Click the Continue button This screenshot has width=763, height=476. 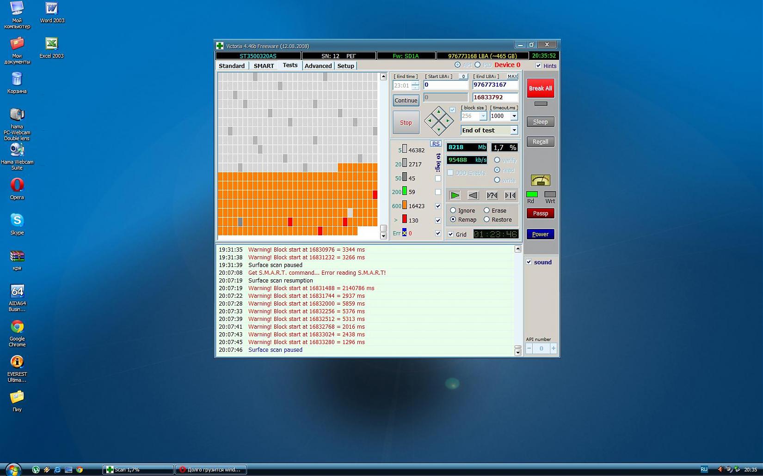(406, 100)
